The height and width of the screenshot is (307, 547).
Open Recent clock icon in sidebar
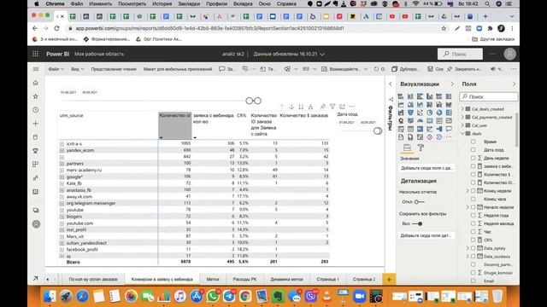[x=36, y=110]
